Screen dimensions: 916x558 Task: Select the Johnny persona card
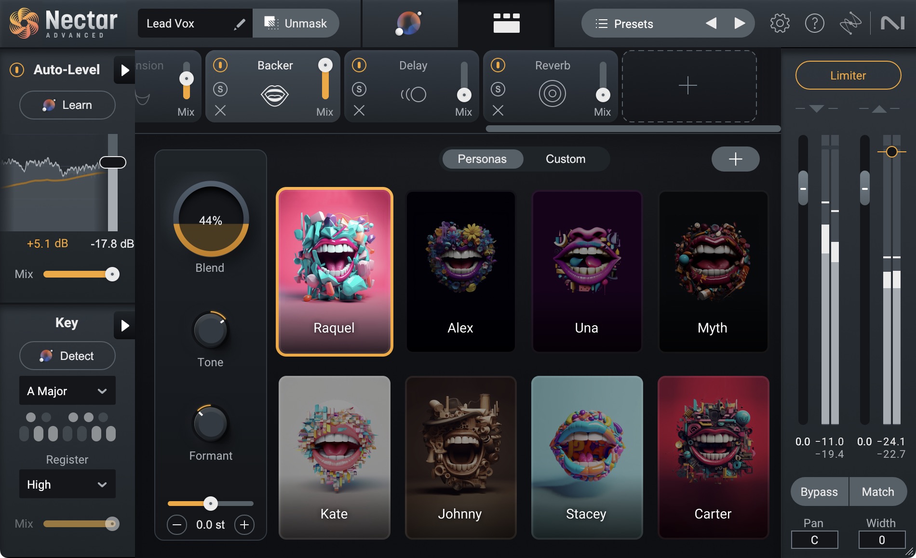coord(460,457)
